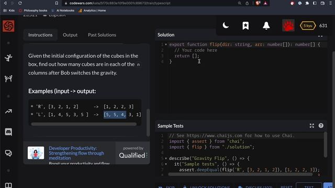
Task: Click the bookmark star icon in header
Action: (245, 26)
